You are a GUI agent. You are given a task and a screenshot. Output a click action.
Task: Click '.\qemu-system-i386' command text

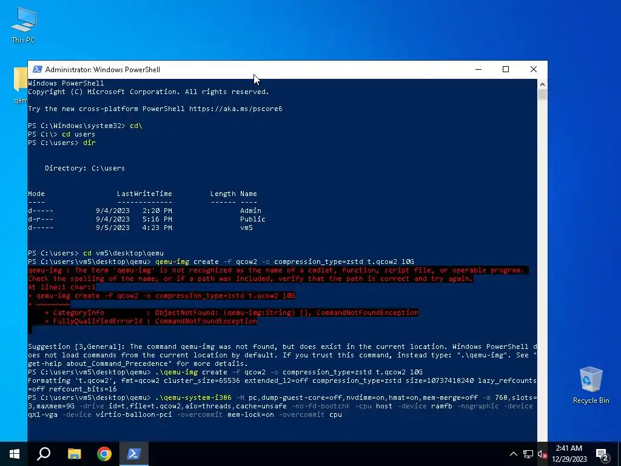(x=193, y=397)
